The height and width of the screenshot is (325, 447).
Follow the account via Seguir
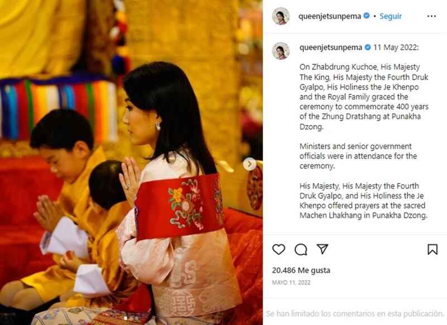tap(390, 16)
